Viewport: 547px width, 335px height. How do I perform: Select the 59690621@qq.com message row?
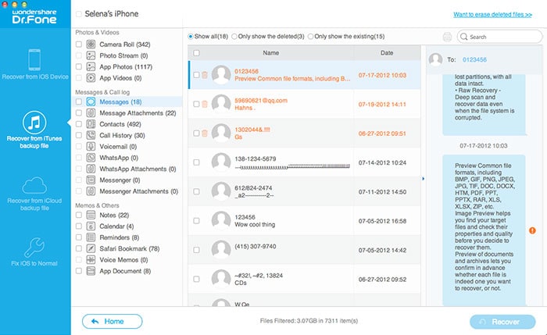tap(304, 104)
